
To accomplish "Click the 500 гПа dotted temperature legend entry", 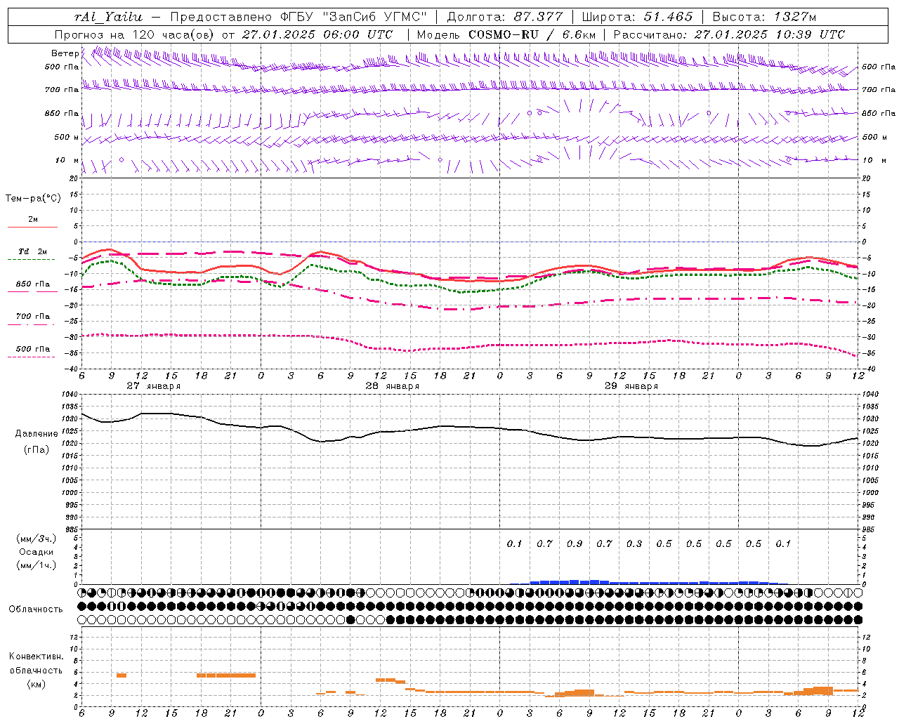I will click(x=32, y=349).
